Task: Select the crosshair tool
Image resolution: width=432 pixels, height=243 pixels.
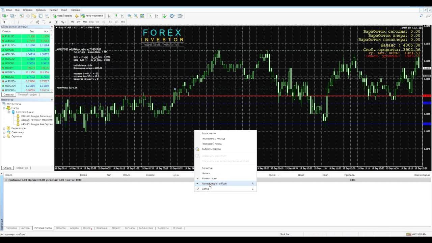Action: [x=11, y=22]
